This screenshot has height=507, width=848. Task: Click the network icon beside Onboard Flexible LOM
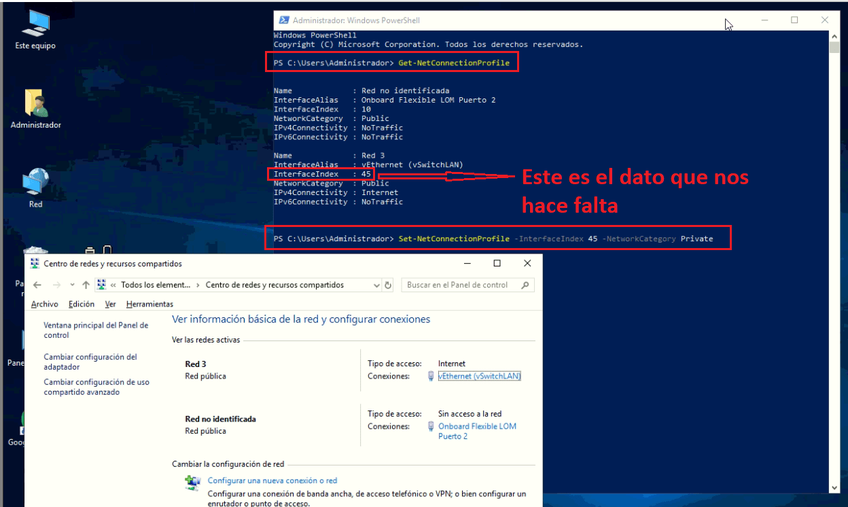tap(431, 426)
